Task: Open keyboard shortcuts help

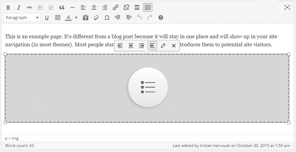Action: pyautogui.click(x=161, y=18)
